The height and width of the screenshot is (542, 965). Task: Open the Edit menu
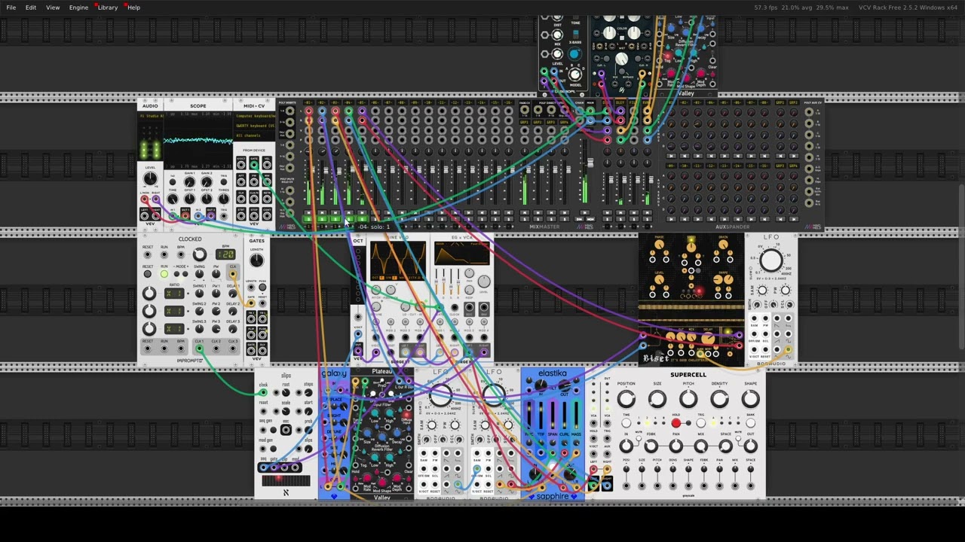(x=30, y=8)
